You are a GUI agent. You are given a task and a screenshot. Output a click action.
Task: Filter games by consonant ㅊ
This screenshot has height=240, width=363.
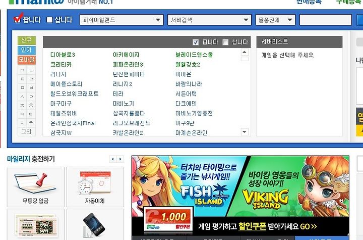31,105
